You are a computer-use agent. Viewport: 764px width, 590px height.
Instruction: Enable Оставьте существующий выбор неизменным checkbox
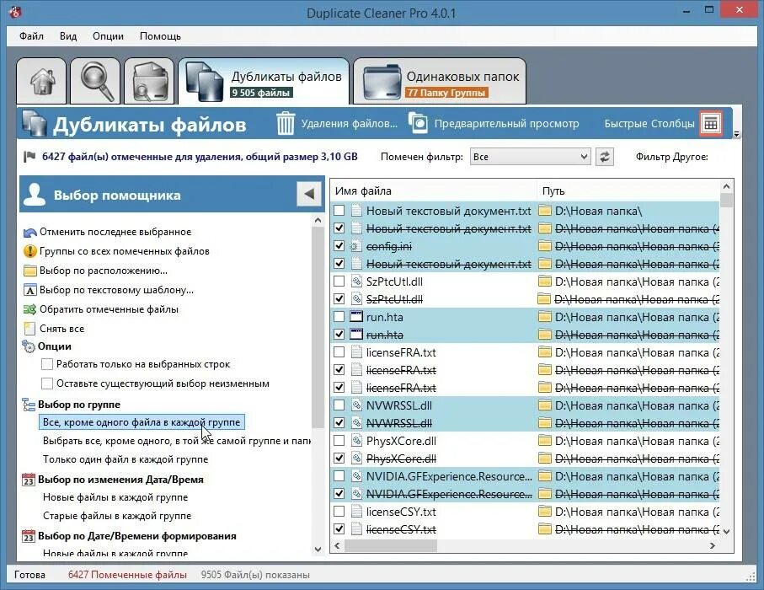point(47,383)
